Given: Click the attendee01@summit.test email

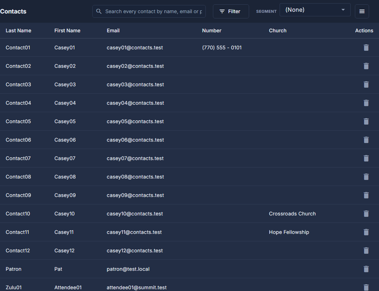Looking at the screenshot, I should (x=137, y=287).
